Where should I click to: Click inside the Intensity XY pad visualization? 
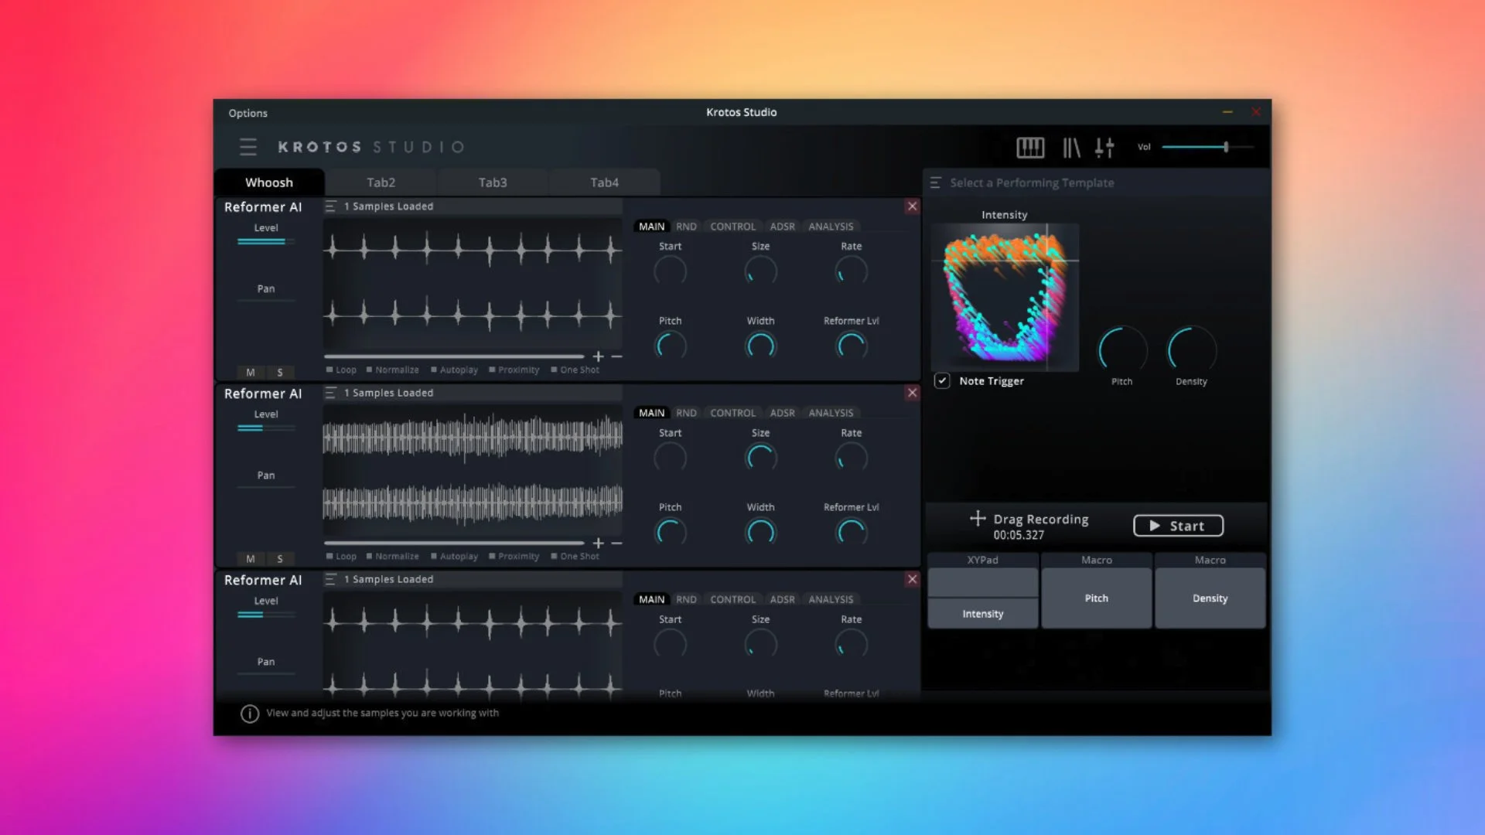coord(1004,298)
